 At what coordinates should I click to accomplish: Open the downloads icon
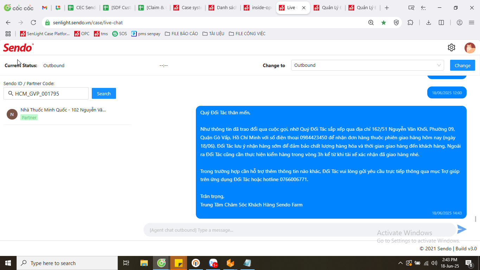429,22
